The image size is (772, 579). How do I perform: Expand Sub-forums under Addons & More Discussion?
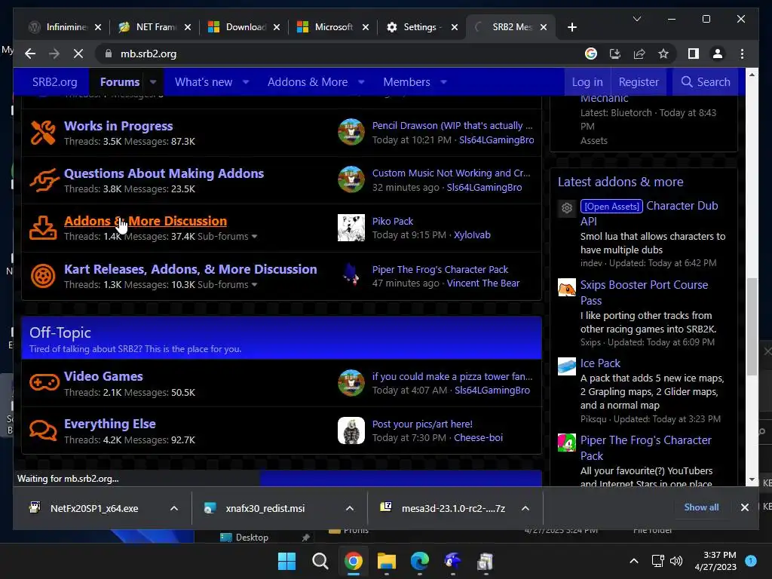(x=228, y=236)
